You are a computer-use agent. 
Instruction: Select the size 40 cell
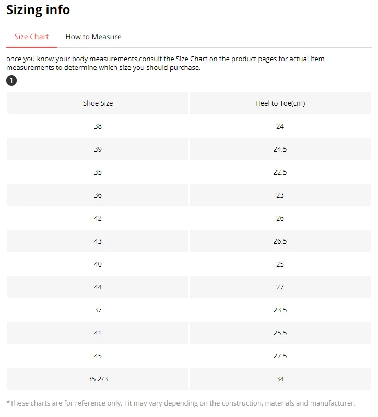click(98, 264)
